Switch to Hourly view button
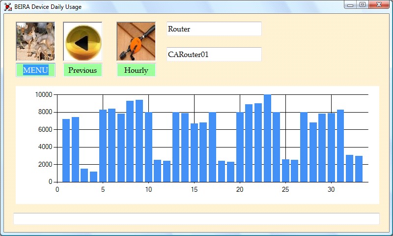This screenshot has width=393, height=236. [x=136, y=70]
